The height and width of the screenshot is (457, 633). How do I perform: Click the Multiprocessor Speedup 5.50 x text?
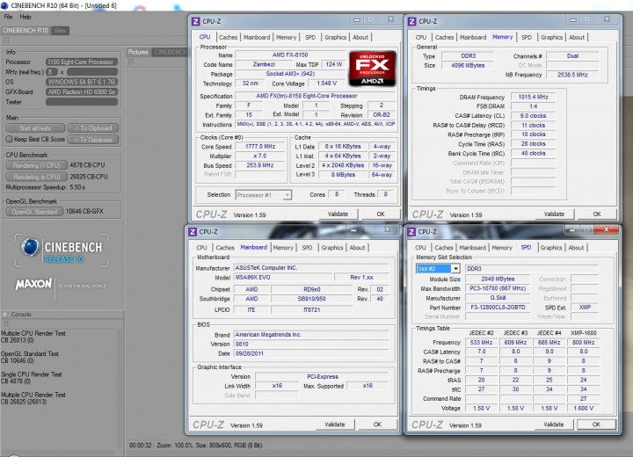[x=45, y=187]
